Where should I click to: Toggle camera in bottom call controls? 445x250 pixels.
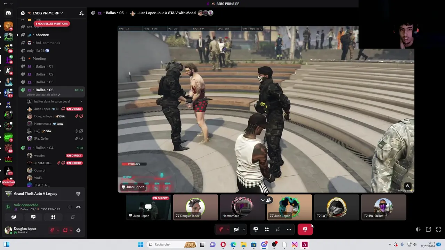coord(236,229)
